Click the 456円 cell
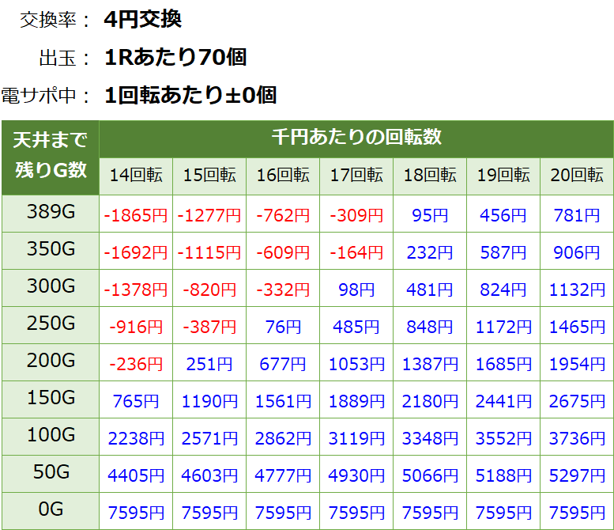 pyautogui.click(x=503, y=214)
